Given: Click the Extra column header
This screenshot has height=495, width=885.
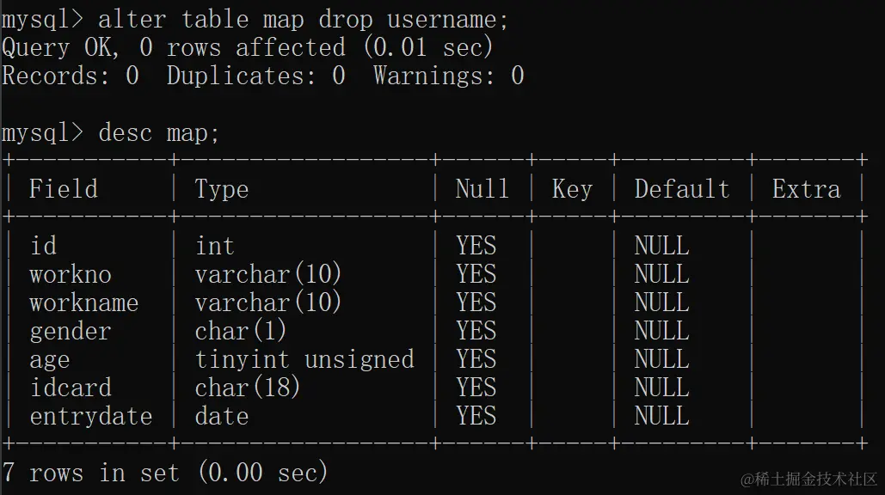Looking at the screenshot, I should click(x=806, y=188).
